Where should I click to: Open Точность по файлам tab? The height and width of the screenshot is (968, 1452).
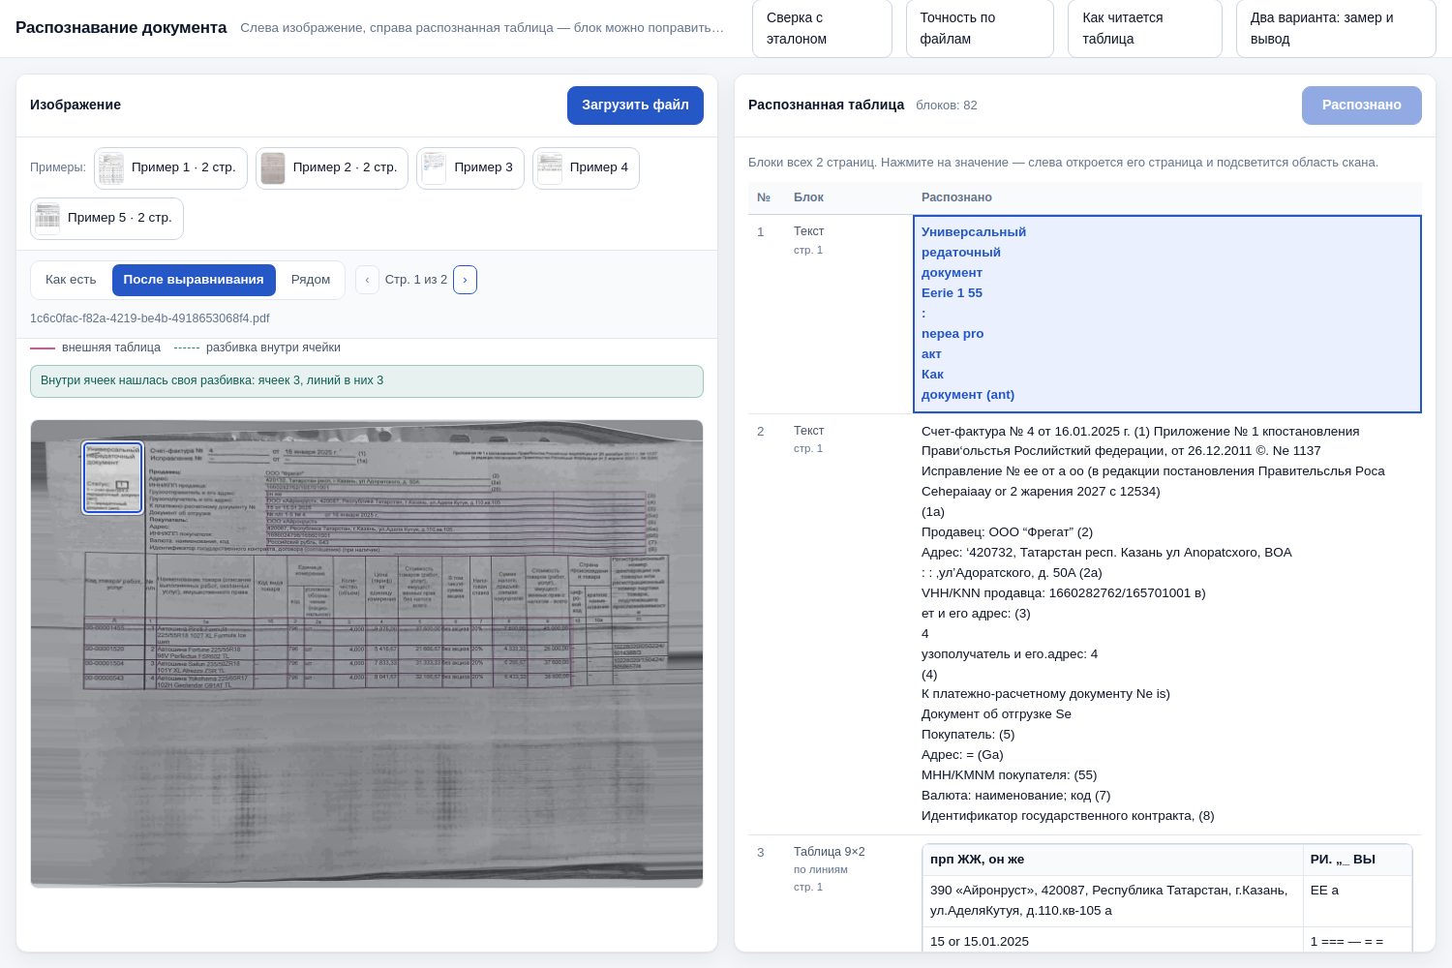click(x=980, y=28)
